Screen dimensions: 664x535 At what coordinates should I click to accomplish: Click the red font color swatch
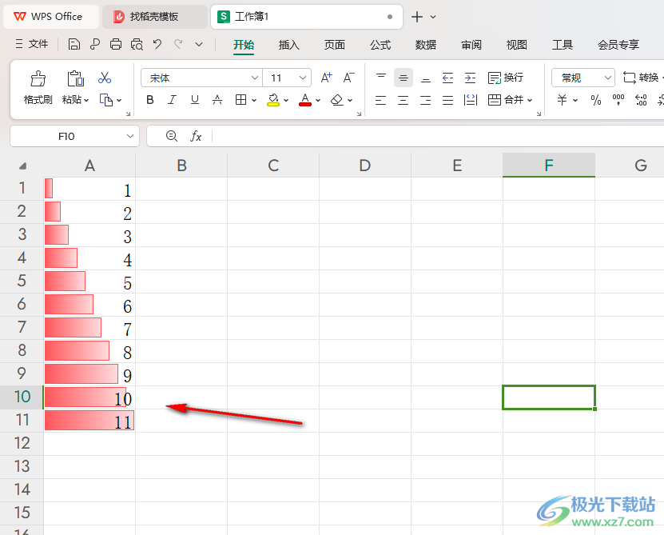[305, 100]
